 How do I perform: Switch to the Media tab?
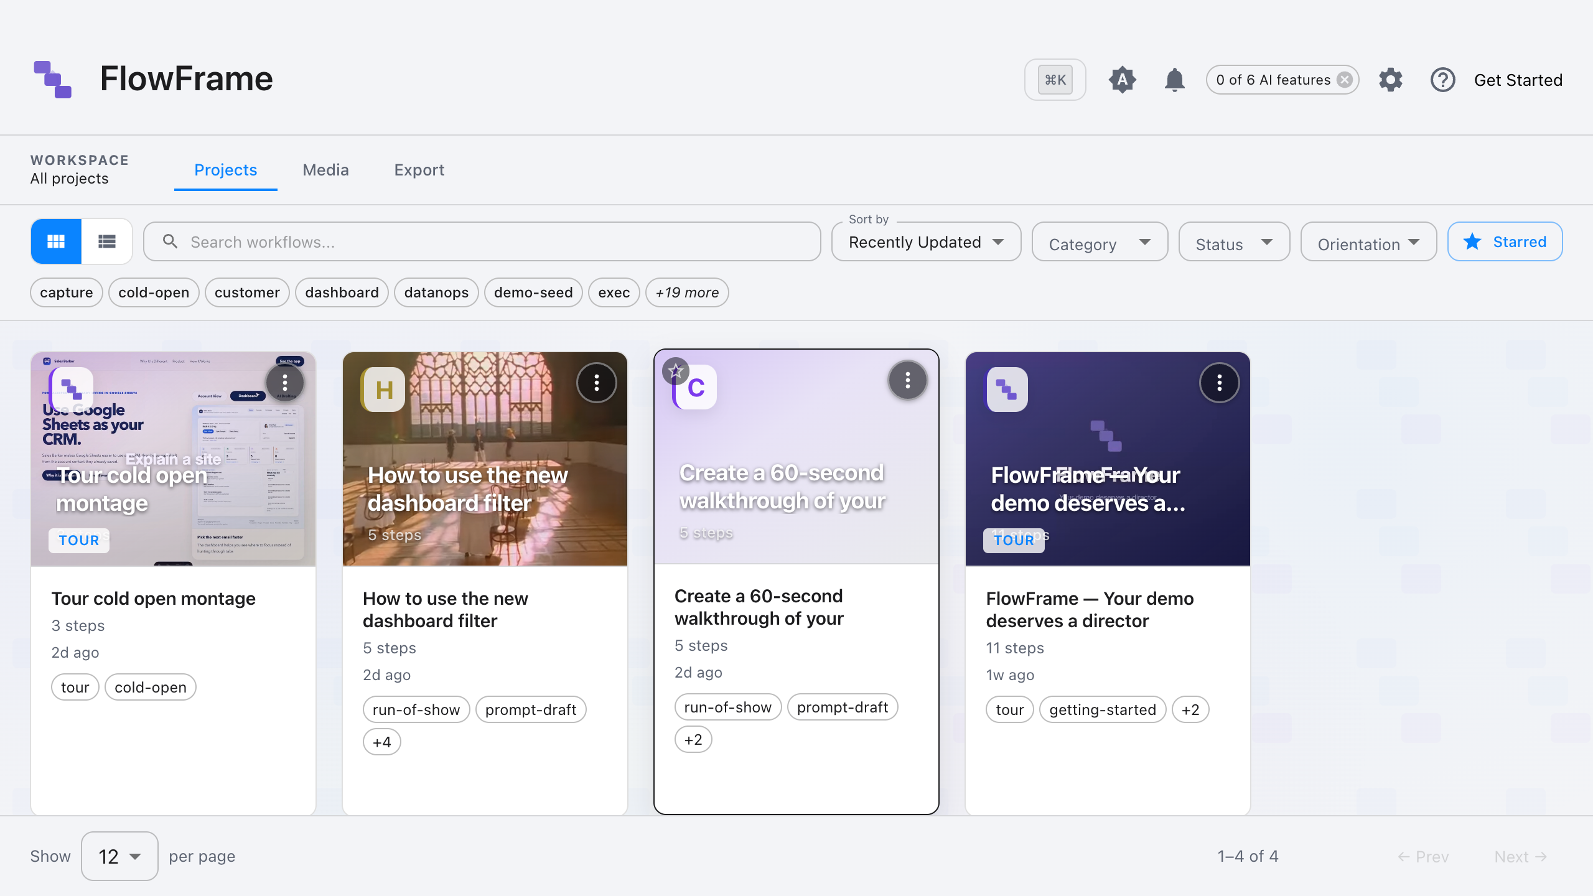tap(325, 170)
